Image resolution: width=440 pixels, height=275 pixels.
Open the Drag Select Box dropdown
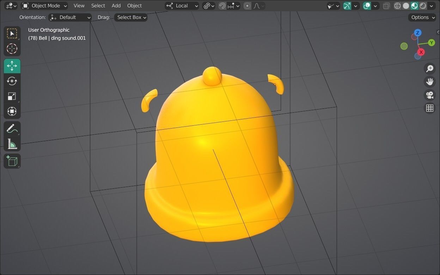click(131, 17)
